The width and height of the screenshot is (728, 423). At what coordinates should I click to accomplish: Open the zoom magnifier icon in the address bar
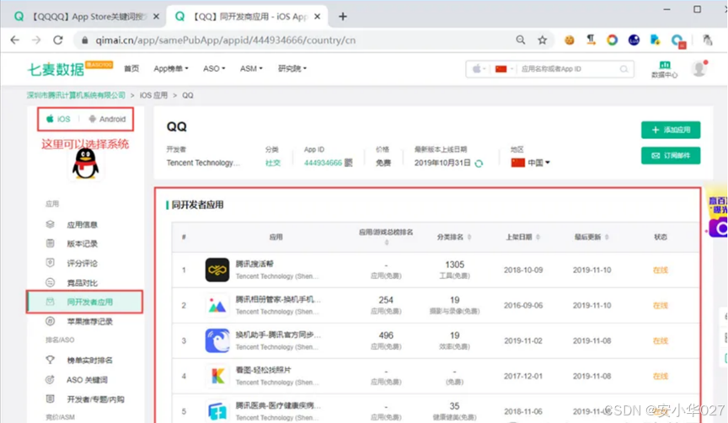[x=521, y=40]
